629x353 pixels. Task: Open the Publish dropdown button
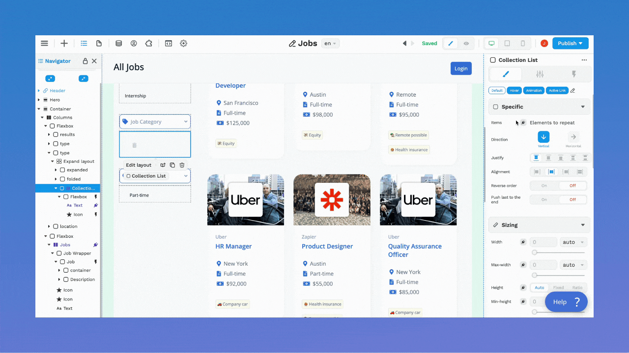tap(570, 43)
